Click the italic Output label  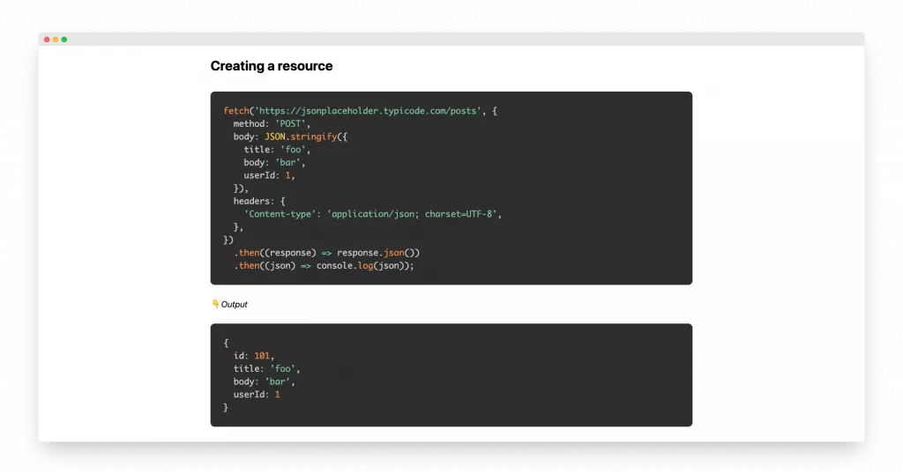(234, 305)
